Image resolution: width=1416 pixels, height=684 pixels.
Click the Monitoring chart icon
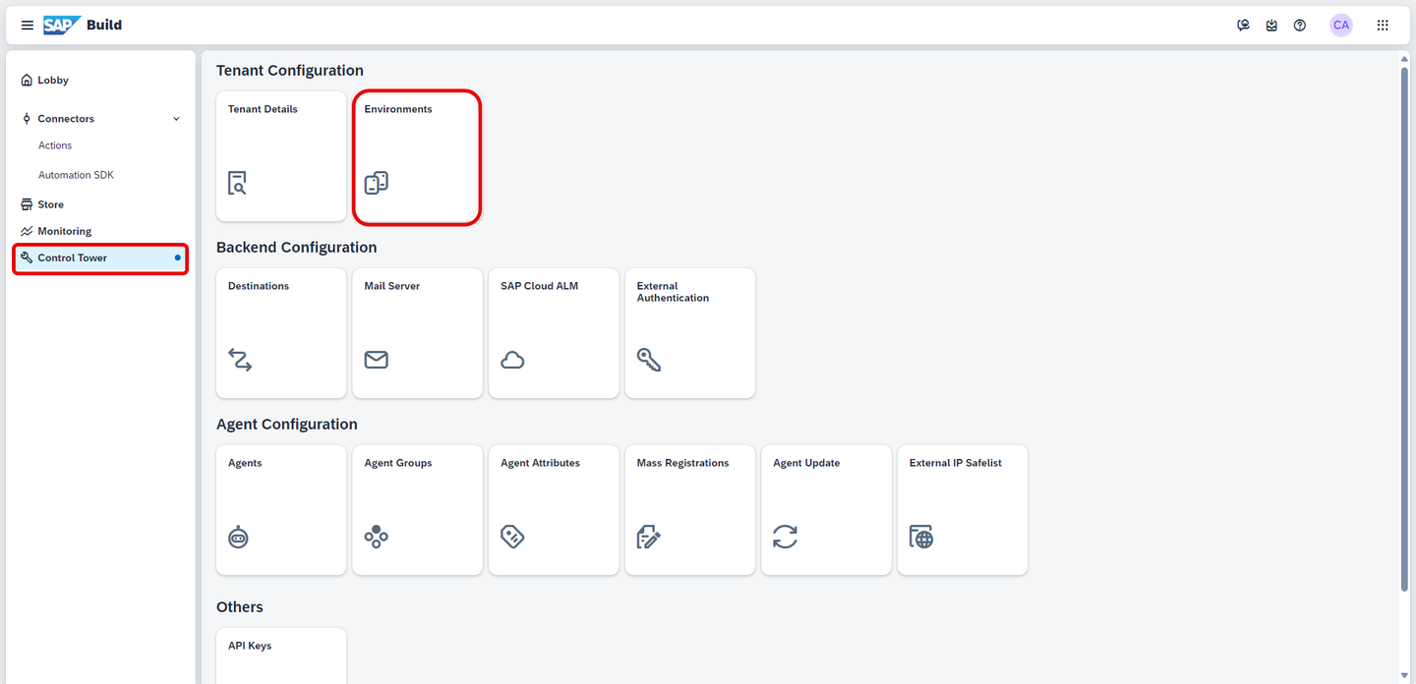(x=27, y=231)
